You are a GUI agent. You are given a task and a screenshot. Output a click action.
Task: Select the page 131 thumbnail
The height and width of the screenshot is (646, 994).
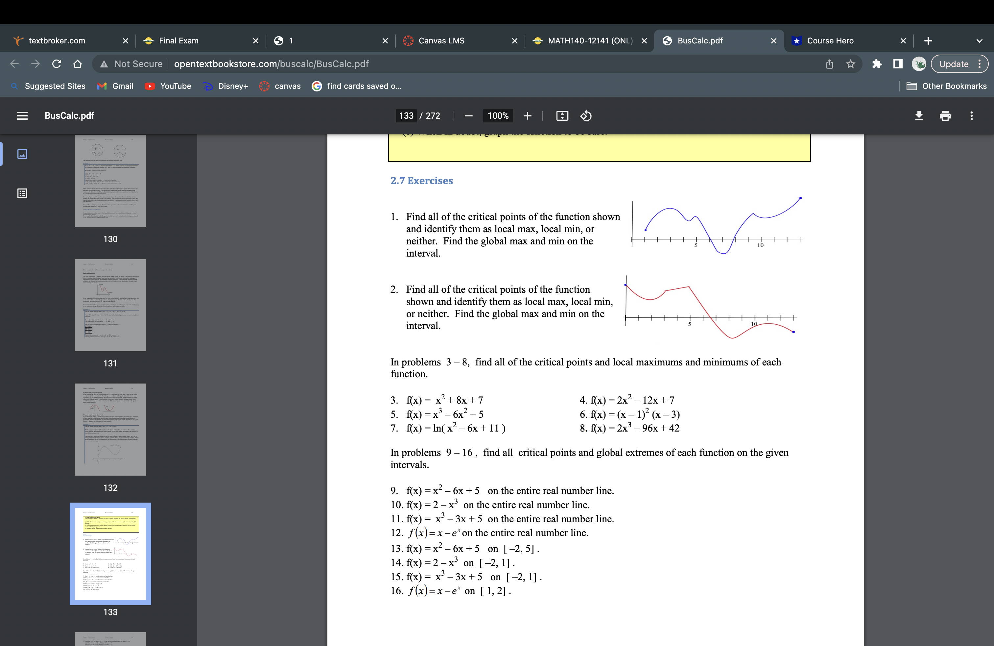tap(110, 306)
